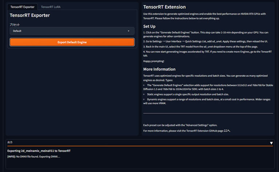Click the "More Information" section heading
Image resolution: width=279 pixels, height=172 pixels.
[x=159, y=69]
